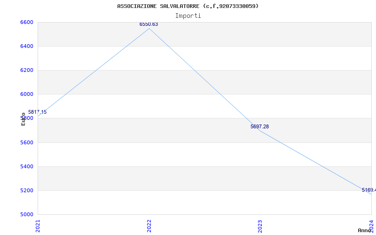Click the 5200 y-axis tick label

pyautogui.click(x=27, y=191)
